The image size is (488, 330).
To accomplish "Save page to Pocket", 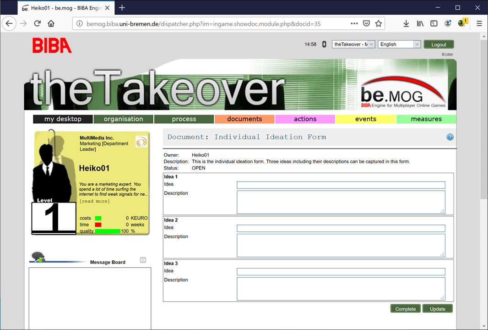I will [366, 24].
